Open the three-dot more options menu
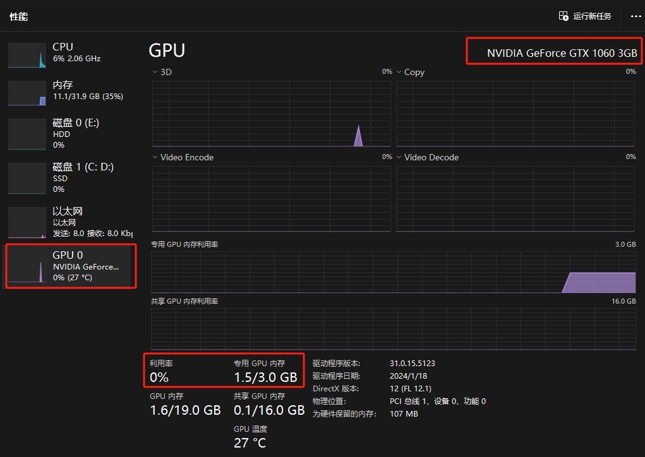The image size is (645, 457). [636, 16]
